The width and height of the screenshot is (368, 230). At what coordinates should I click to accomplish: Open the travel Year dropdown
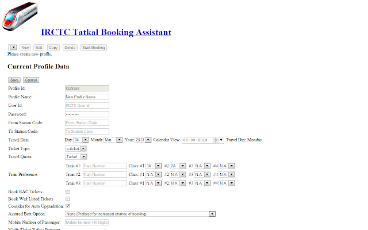(143, 140)
